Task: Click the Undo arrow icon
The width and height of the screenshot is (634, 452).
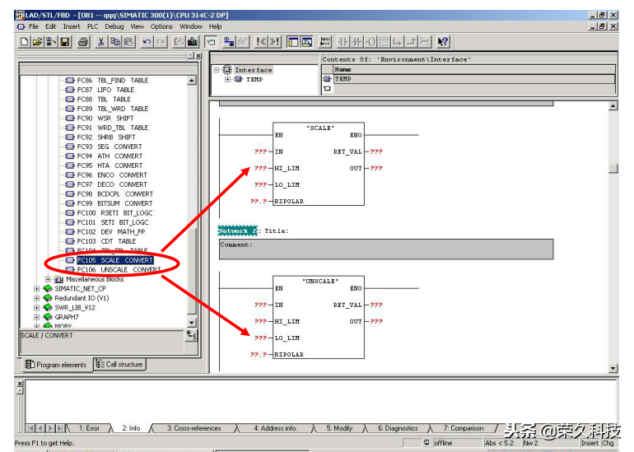Action: 147,41
